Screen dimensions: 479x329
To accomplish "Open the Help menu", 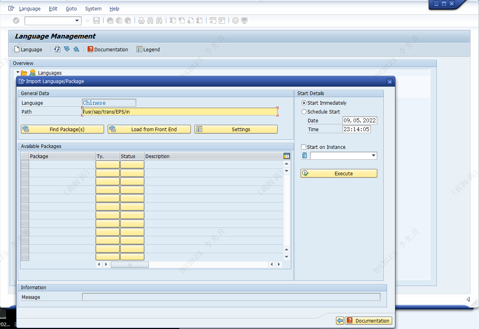I will tap(115, 8).
